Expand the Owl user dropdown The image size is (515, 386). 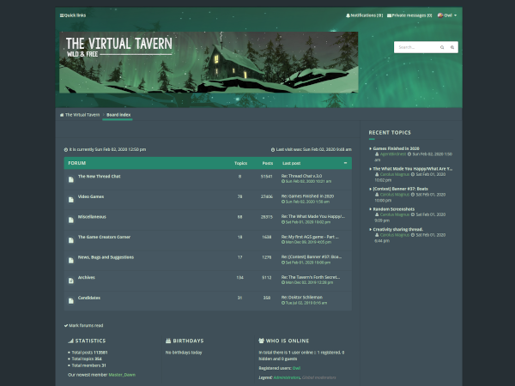pyautogui.click(x=447, y=15)
